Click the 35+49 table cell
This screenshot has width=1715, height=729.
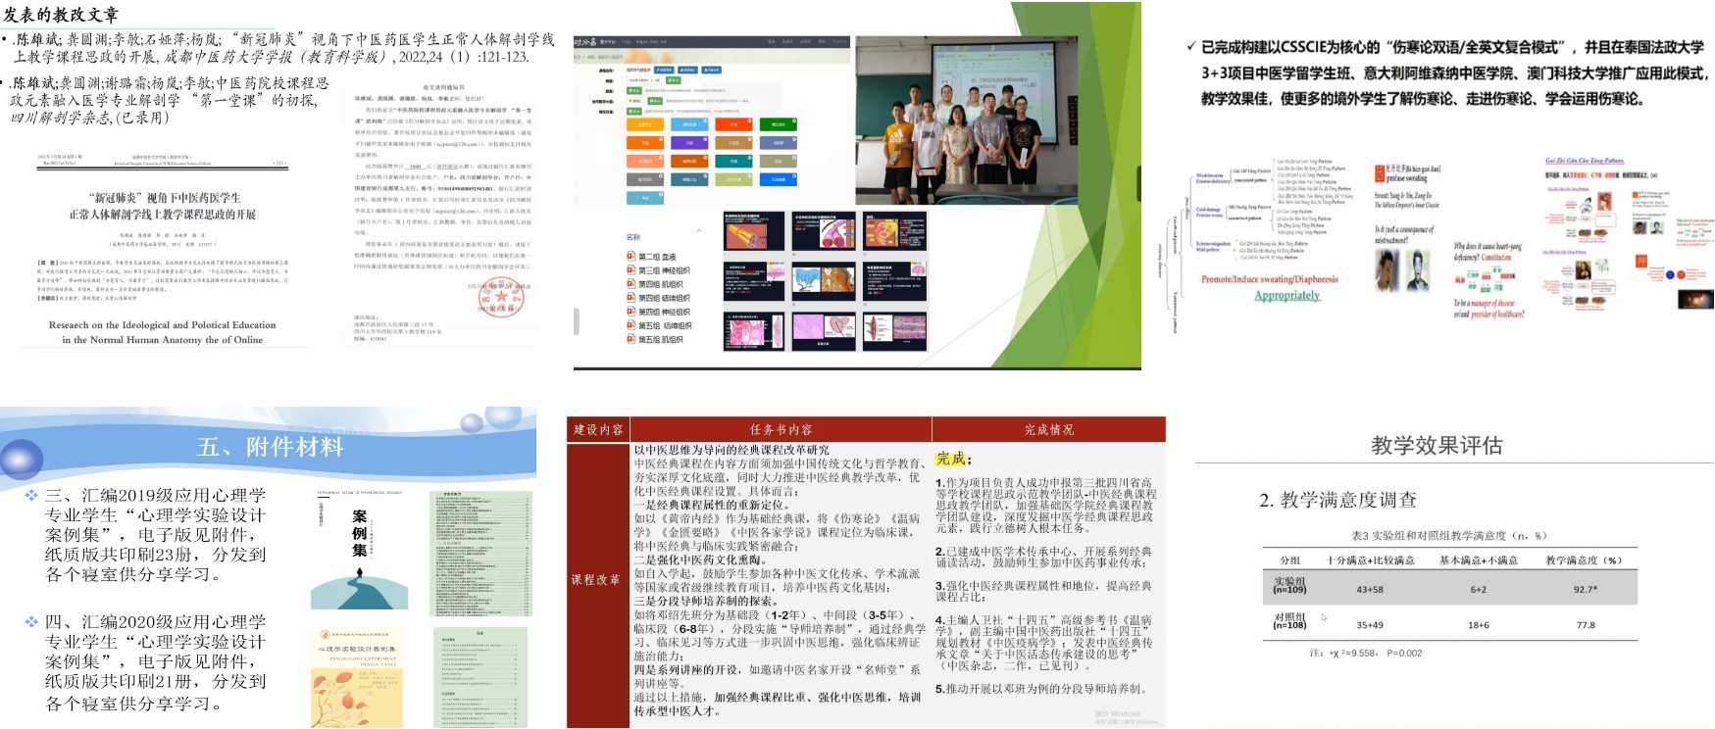pyautogui.click(x=1370, y=625)
